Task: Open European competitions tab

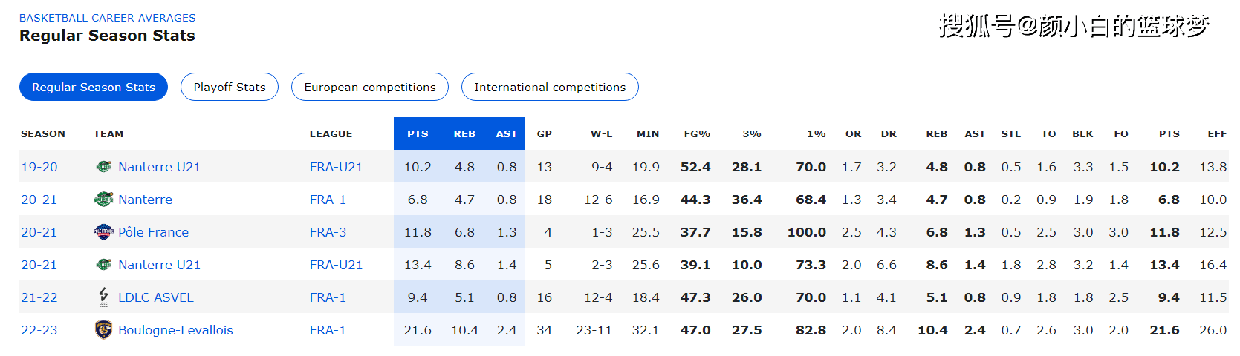Action: [370, 87]
